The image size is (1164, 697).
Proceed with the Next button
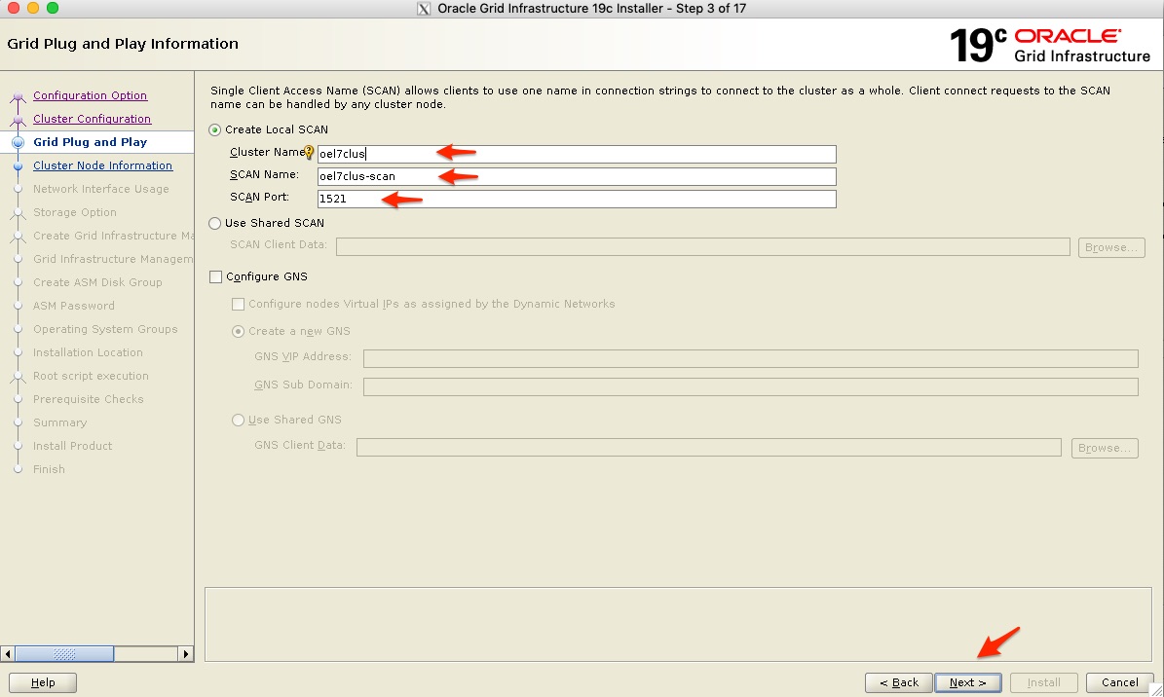pyautogui.click(x=968, y=682)
